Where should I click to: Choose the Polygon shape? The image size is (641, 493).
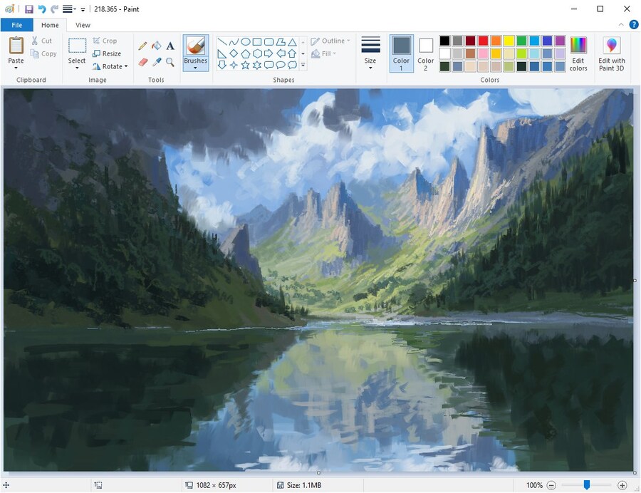tap(281, 42)
